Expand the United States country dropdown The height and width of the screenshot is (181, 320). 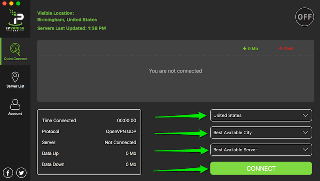[261, 116]
